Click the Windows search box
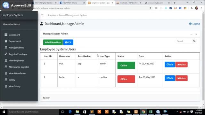Screen dimensions: 205x115 point(33,112)
